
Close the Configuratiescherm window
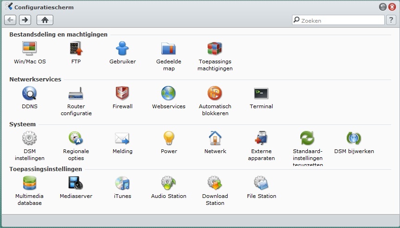point(392,7)
